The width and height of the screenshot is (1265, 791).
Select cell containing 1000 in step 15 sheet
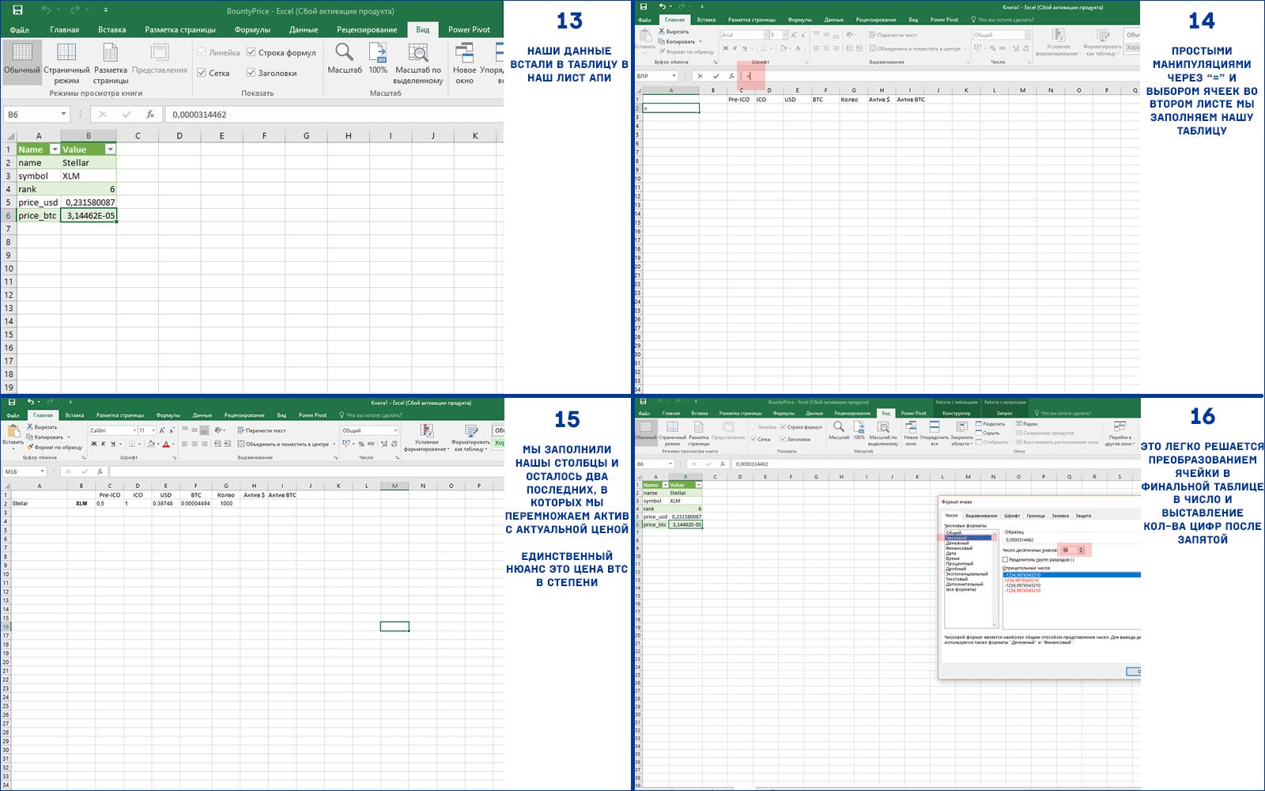pyautogui.click(x=226, y=503)
